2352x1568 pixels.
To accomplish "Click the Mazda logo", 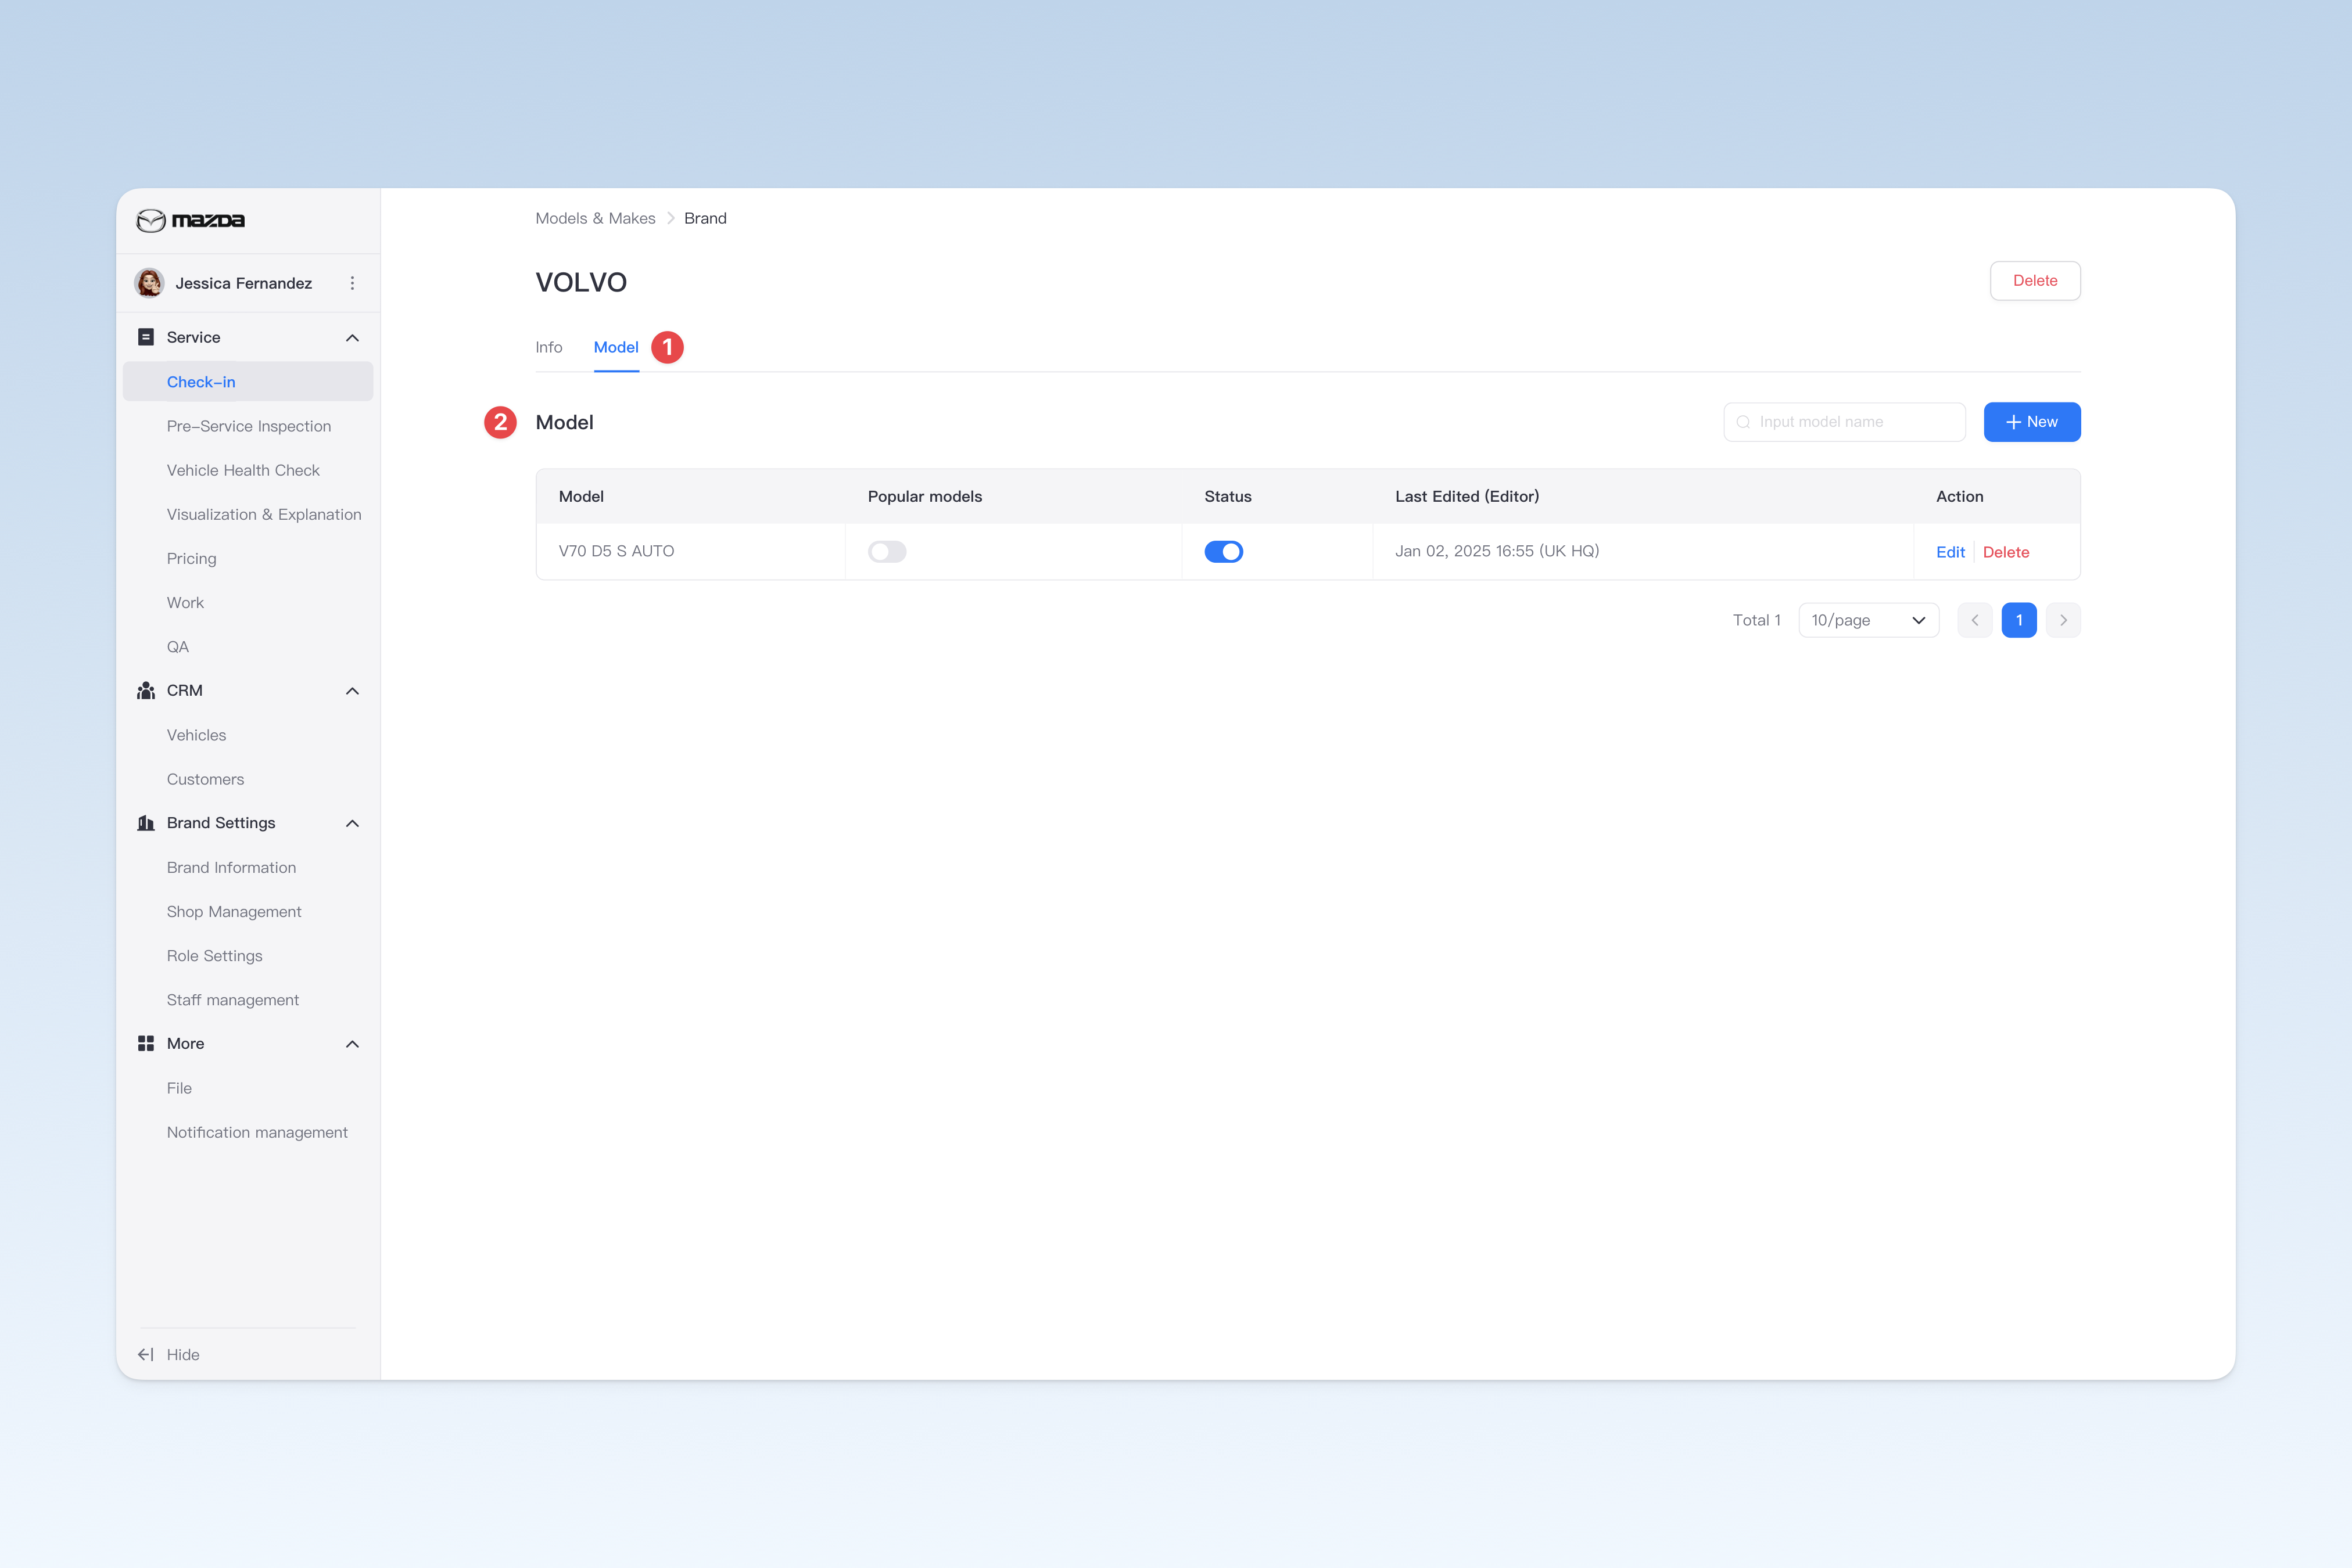I will (x=190, y=220).
